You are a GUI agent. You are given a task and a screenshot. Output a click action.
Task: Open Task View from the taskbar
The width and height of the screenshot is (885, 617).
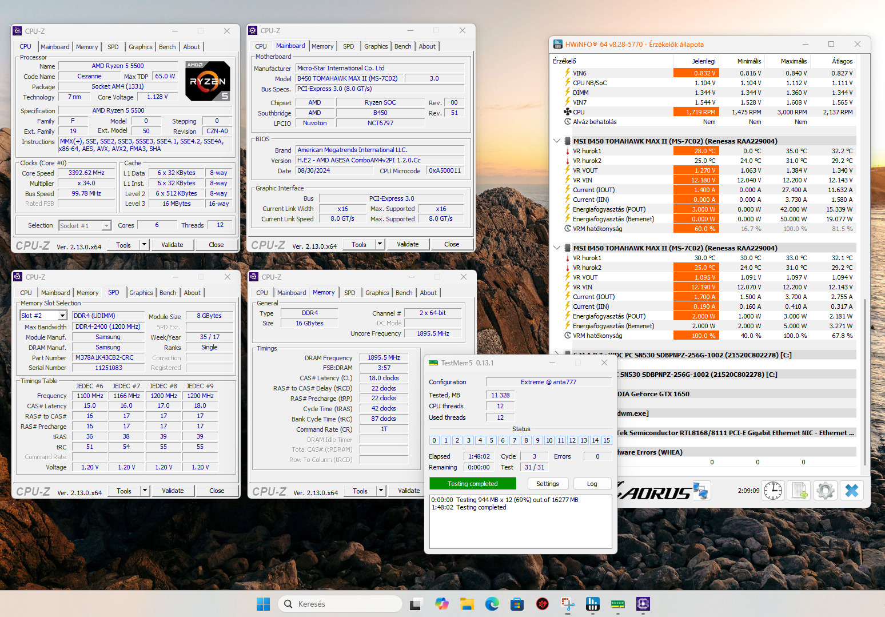coord(416,604)
